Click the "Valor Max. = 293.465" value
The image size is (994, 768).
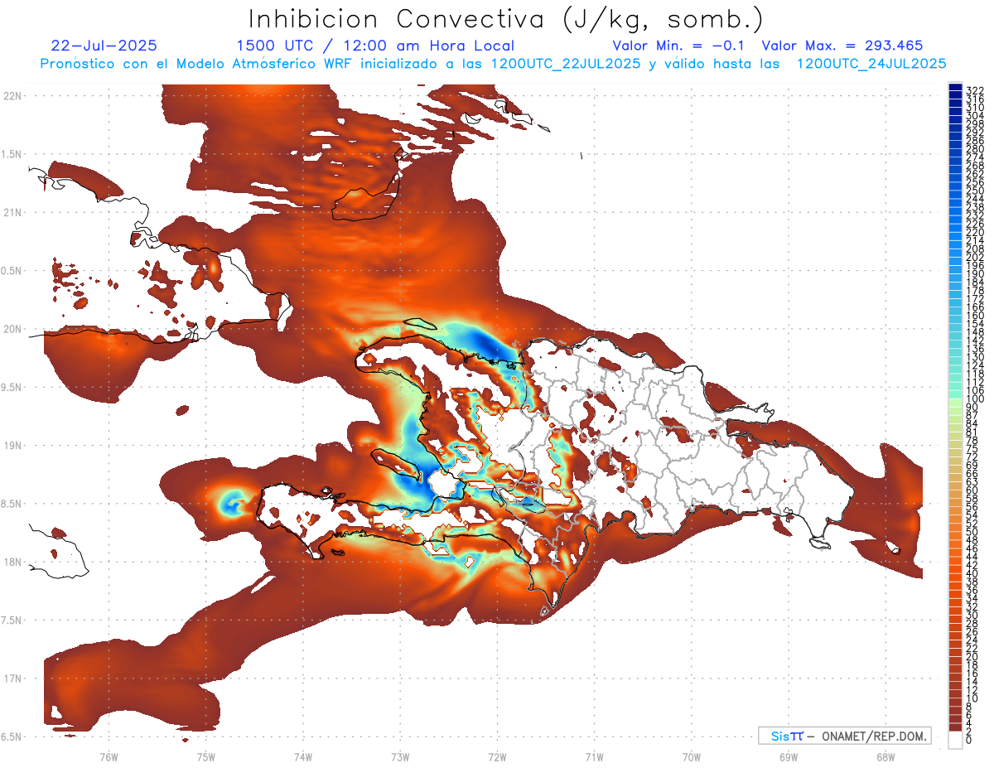pyautogui.click(x=842, y=46)
